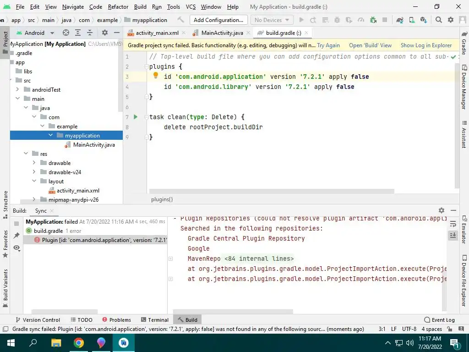Run the clean task via gutter arrow
The height and width of the screenshot is (352, 469).
click(x=136, y=117)
